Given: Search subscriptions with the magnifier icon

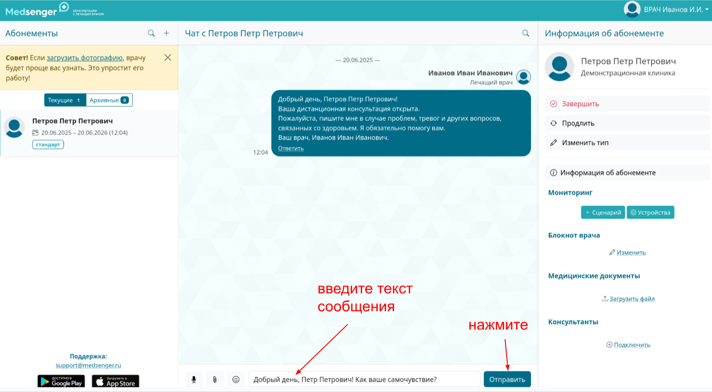Looking at the screenshot, I should (x=151, y=33).
